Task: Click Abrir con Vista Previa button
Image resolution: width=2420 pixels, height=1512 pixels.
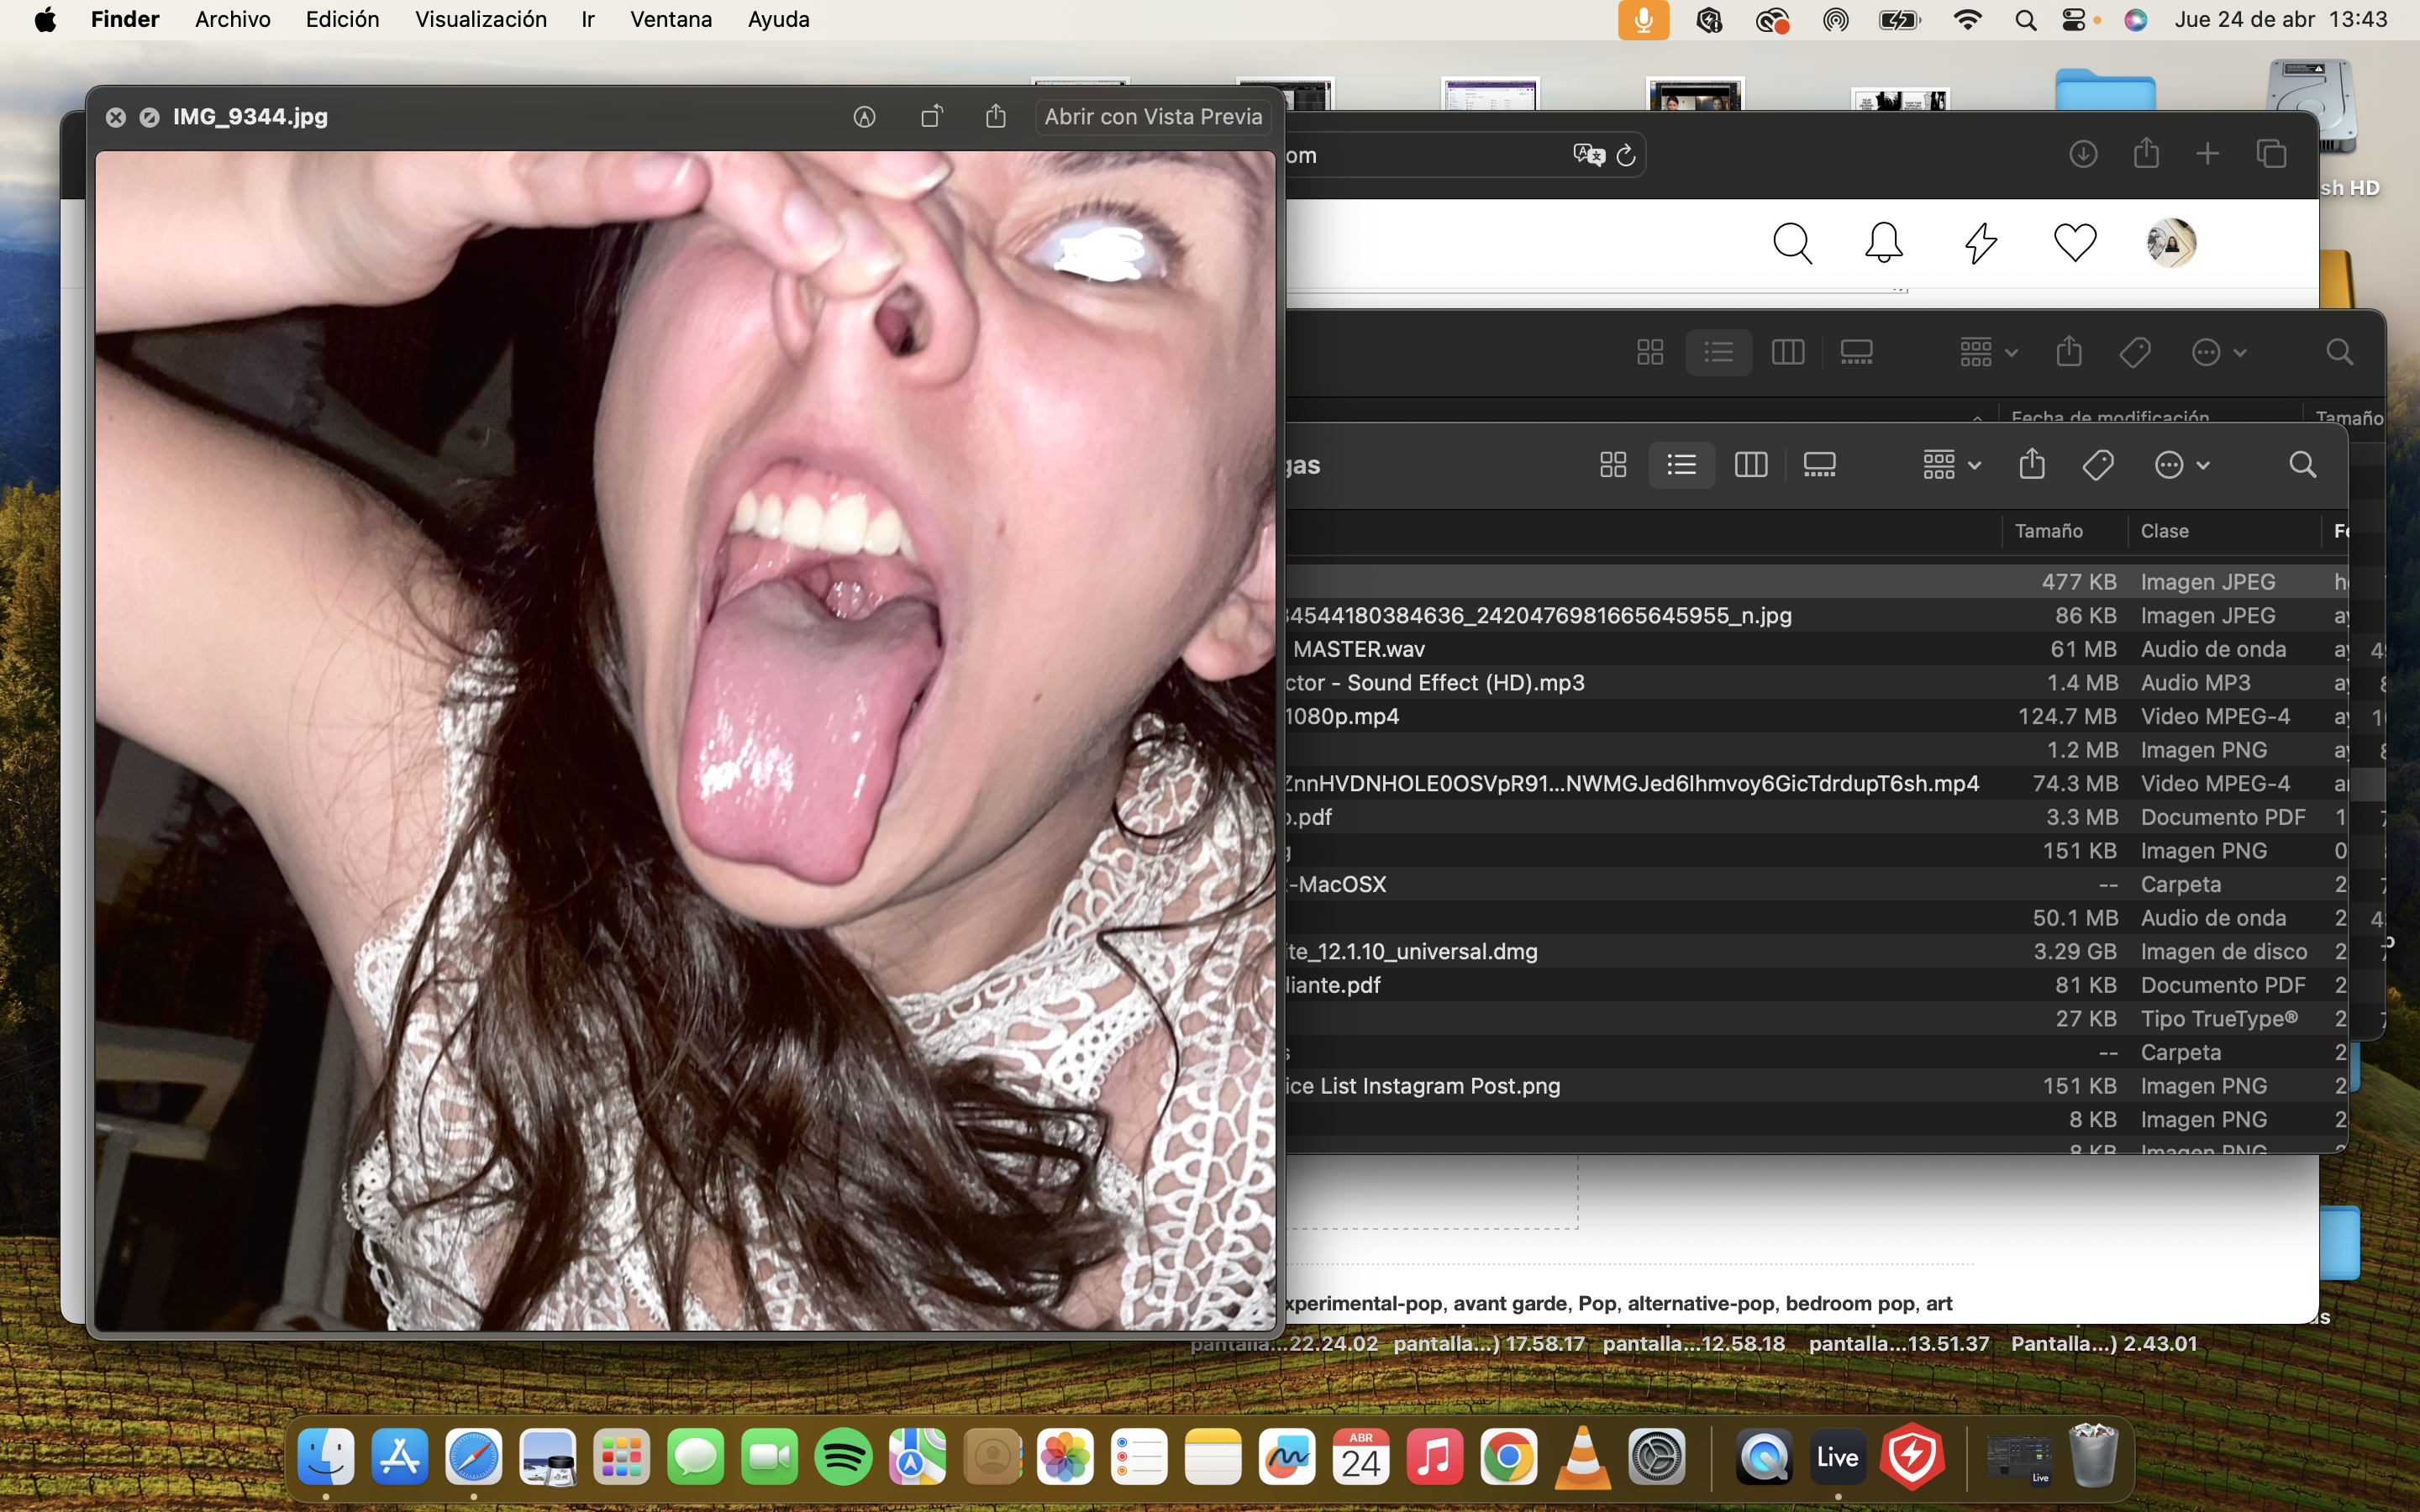Action: coord(1153,117)
